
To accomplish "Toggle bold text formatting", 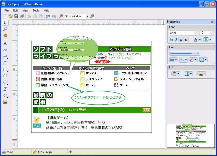I will click(172, 40).
